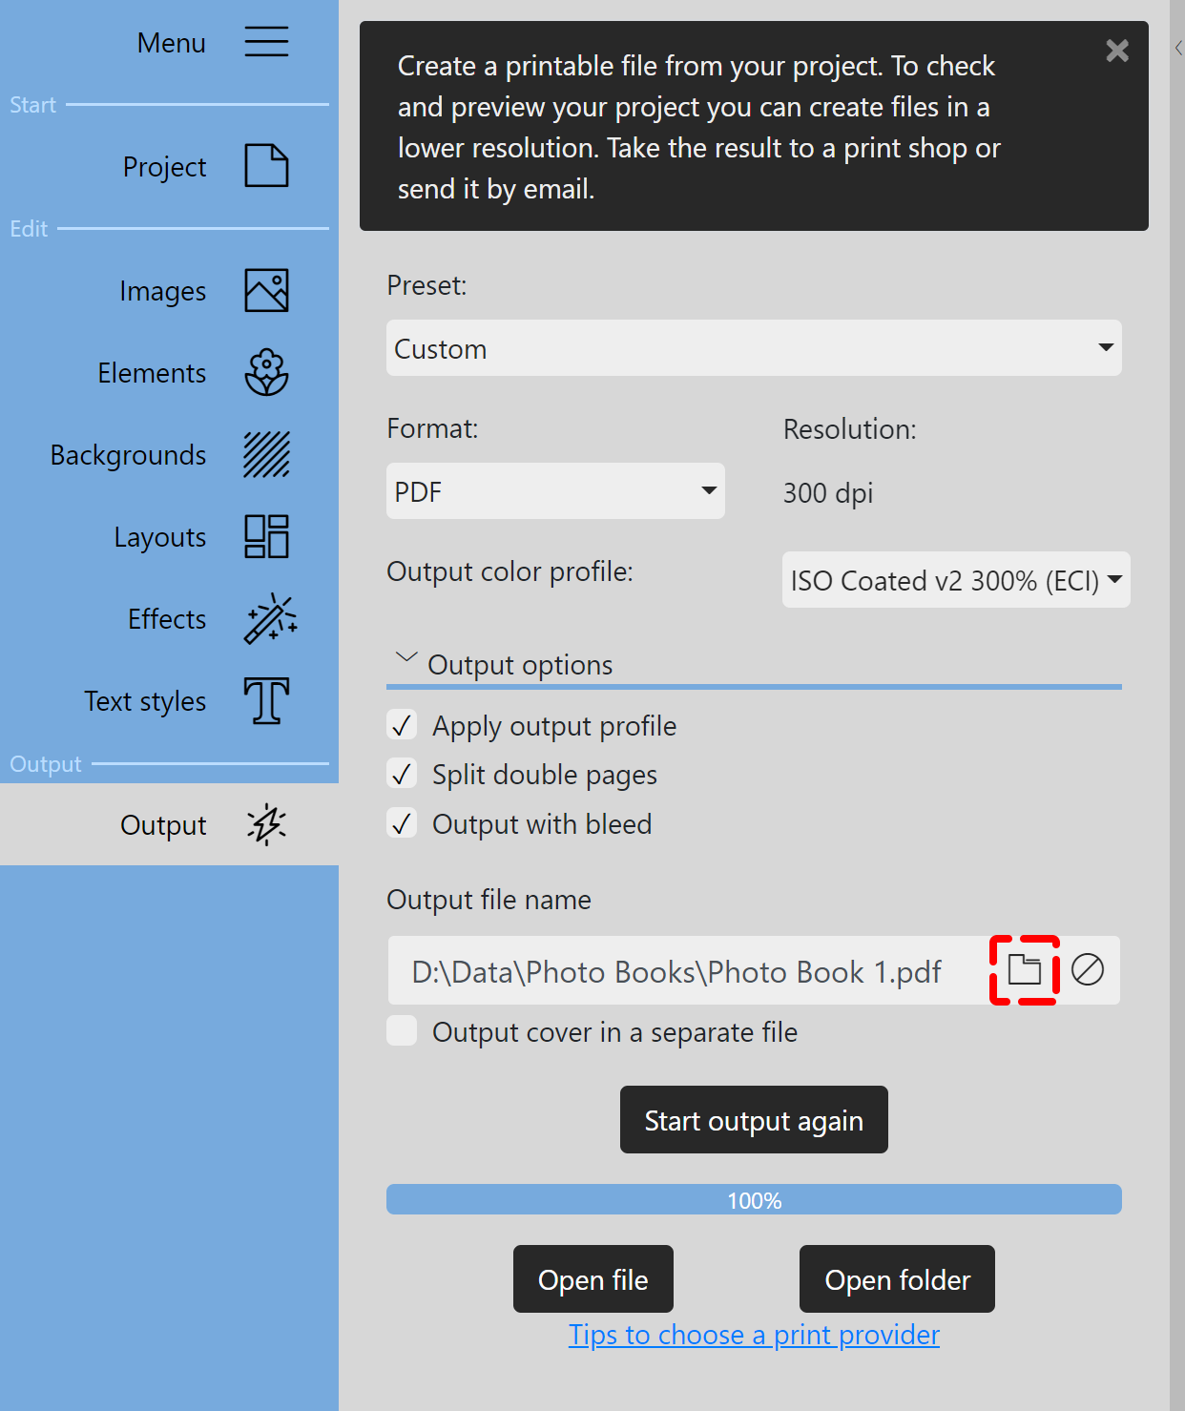Image resolution: width=1185 pixels, height=1411 pixels.
Task: Go to the Project section
Action: coord(164,167)
